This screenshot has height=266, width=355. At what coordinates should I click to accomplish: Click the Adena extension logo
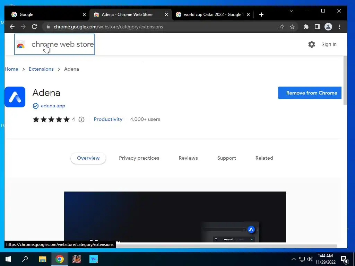(x=15, y=97)
